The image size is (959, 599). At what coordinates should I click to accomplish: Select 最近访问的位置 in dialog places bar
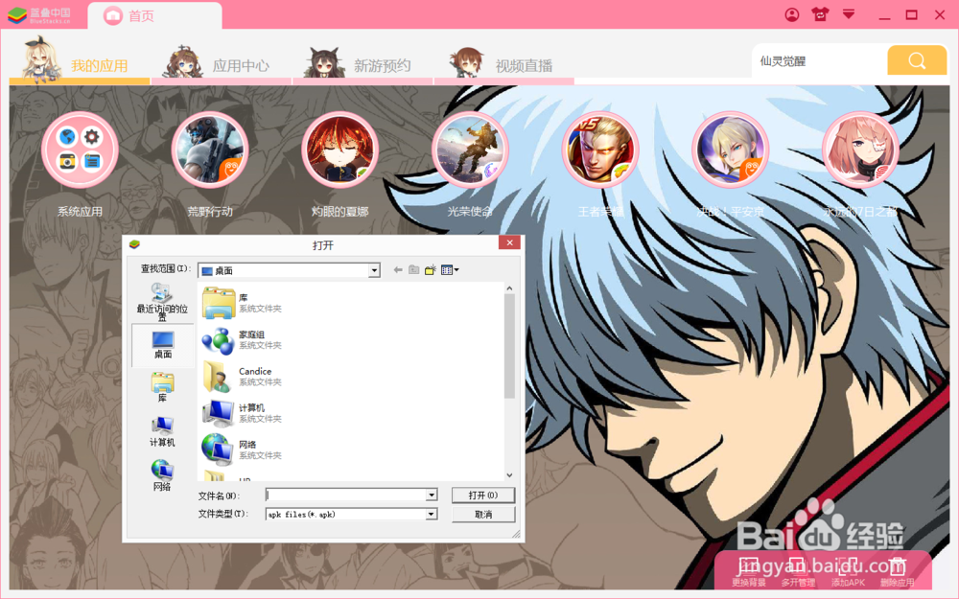[x=162, y=301]
